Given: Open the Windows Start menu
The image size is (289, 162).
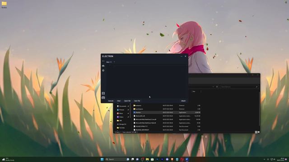Looking at the screenshot, I should pos(102,159).
